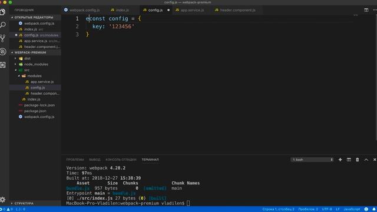Open header.component.js in open editors list
Viewport: 377px width, 212px height.
(35, 47)
